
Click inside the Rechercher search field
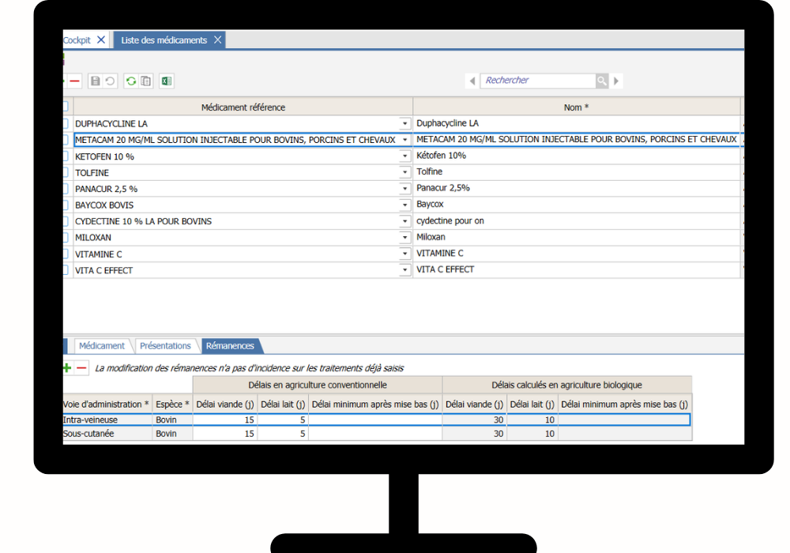click(x=539, y=81)
